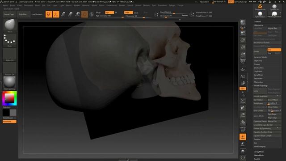Click the Solo mode icon
286x161 pixels.
point(243,151)
